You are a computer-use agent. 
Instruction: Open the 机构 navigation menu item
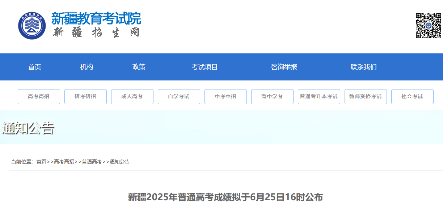tap(87, 67)
